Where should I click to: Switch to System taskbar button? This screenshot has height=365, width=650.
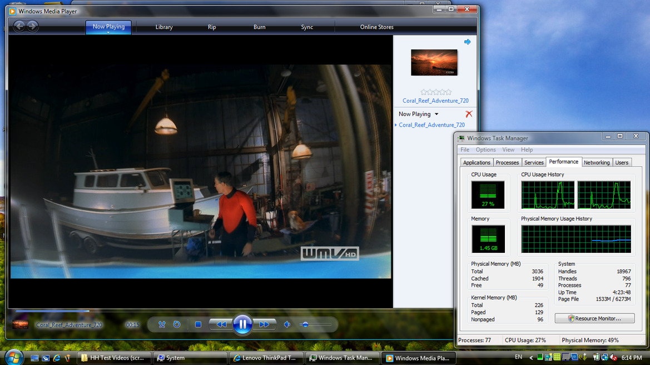pos(190,358)
